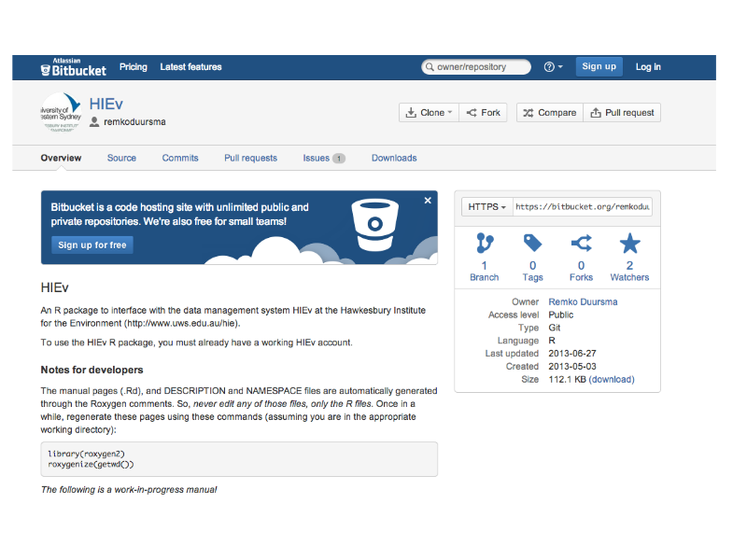This screenshot has width=747, height=560.
Task: Click the Access level value Public
Action: (x=561, y=315)
